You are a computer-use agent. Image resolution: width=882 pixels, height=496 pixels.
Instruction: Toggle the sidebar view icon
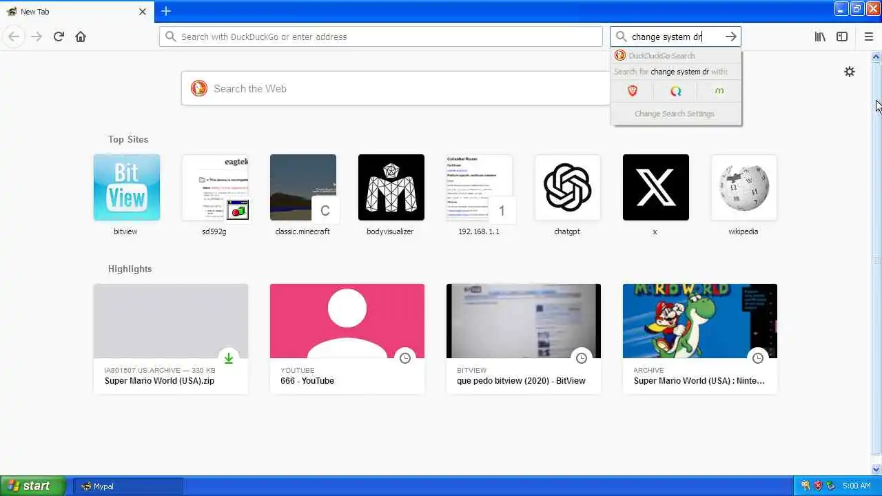[x=842, y=37]
